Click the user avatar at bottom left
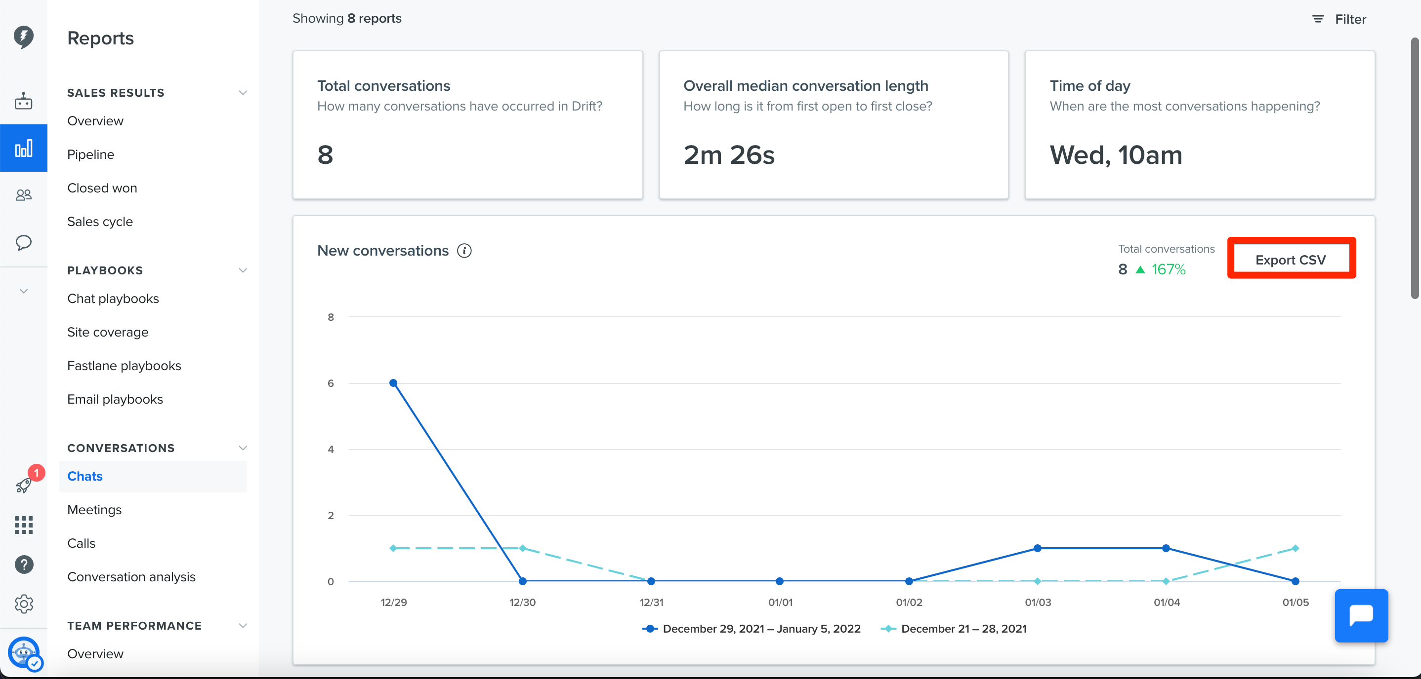The image size is (1421, 679). (x=24, y=653)
